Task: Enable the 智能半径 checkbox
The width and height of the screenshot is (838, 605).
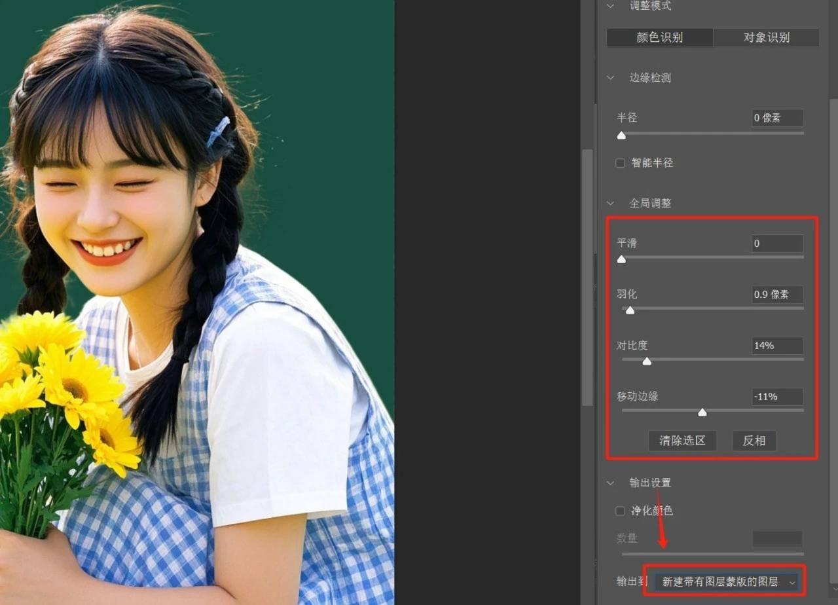Action: tap(620, 163)
